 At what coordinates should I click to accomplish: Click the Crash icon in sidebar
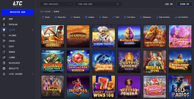click(4, 41)
